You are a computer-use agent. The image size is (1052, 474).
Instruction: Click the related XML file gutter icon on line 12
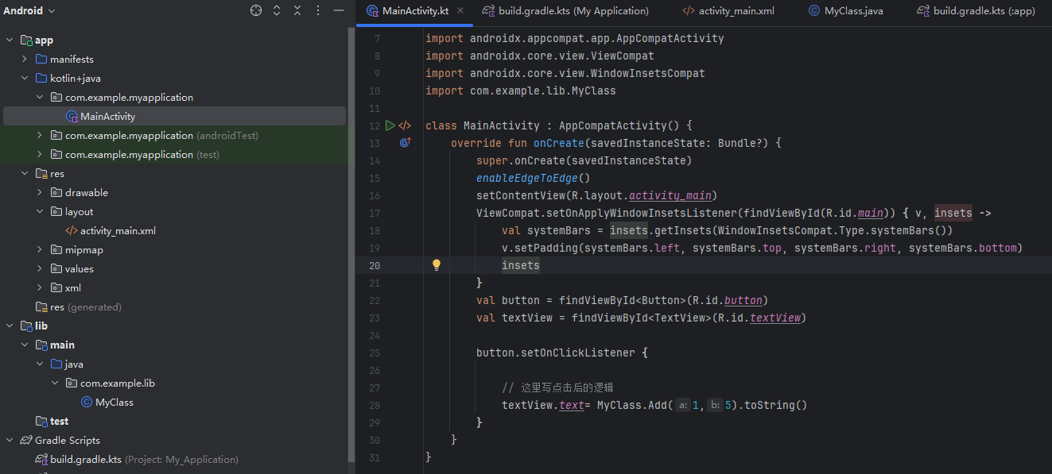pyautogui.click(x=405, y=125)
